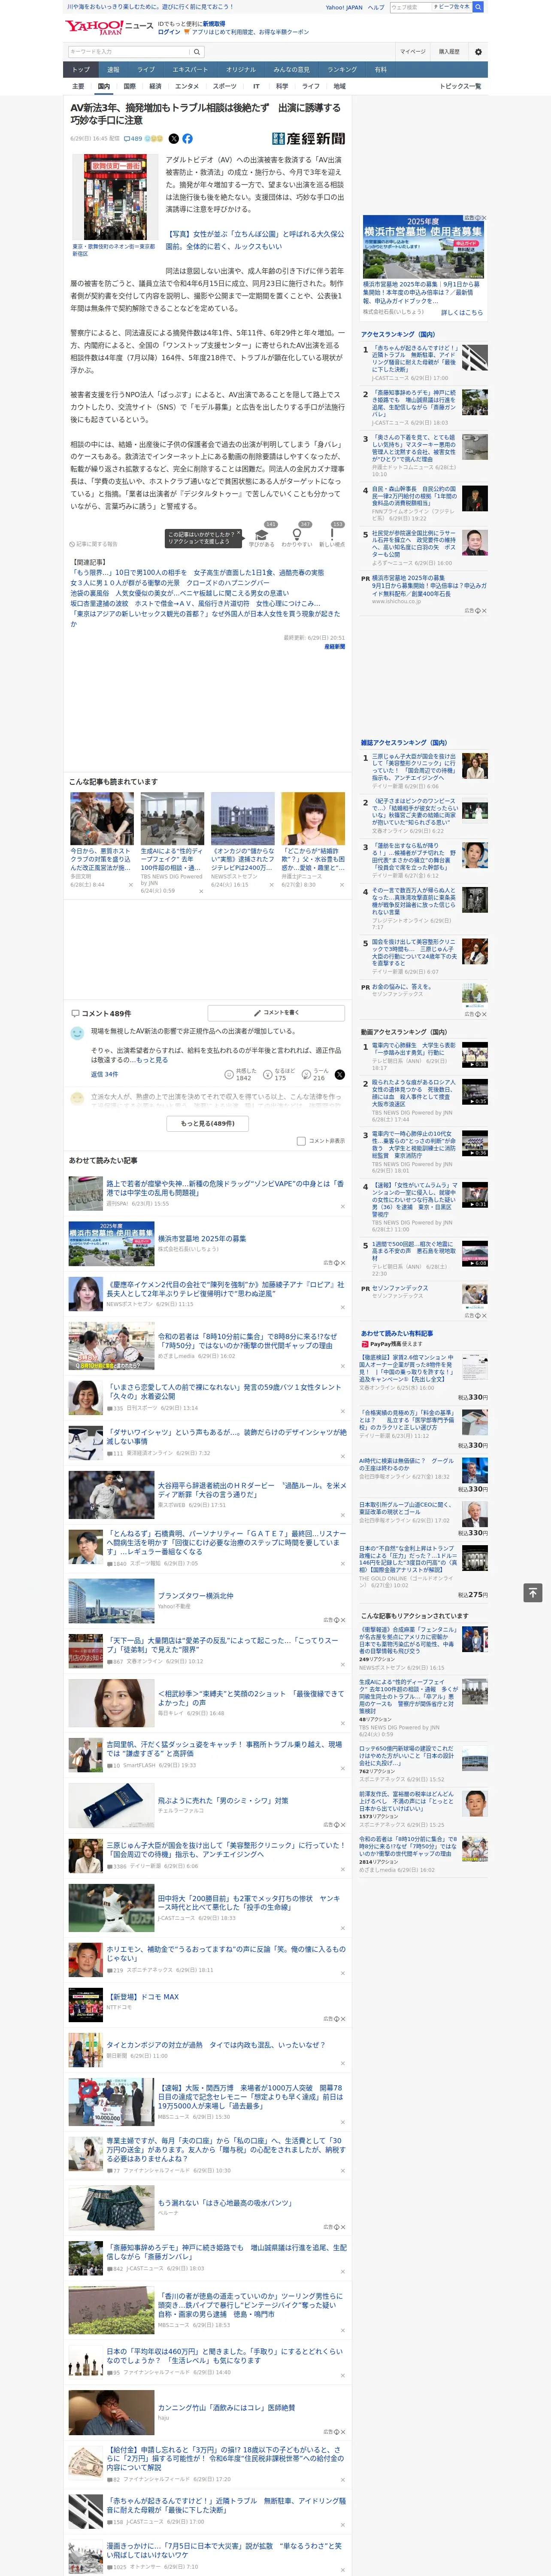The width and height of the screenshot is (551, 2576).
Task: Open the みんなの意見 navigation tab
Action: click(291, 70)
